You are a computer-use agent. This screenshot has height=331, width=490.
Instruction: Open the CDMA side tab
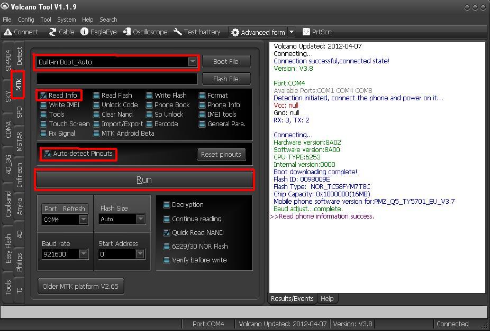pos(8,129)
